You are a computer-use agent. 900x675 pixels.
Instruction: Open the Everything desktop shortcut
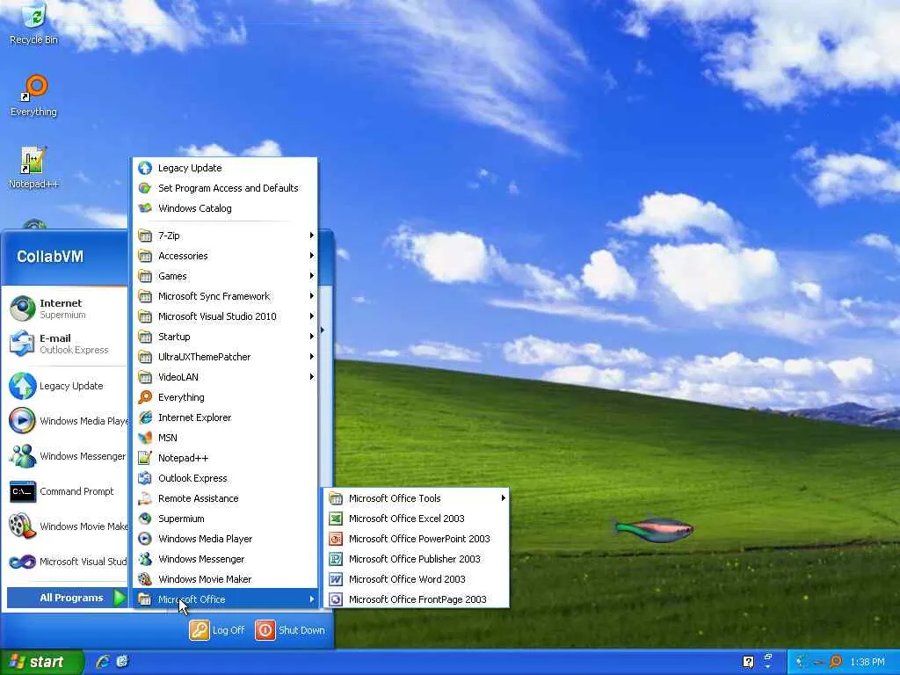pyautogui.click(x=34, y=96)
